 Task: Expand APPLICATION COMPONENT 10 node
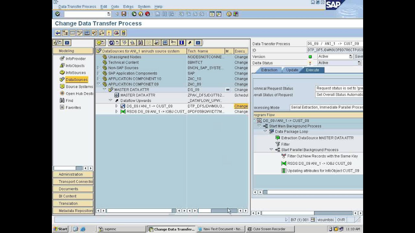(99, 79)
